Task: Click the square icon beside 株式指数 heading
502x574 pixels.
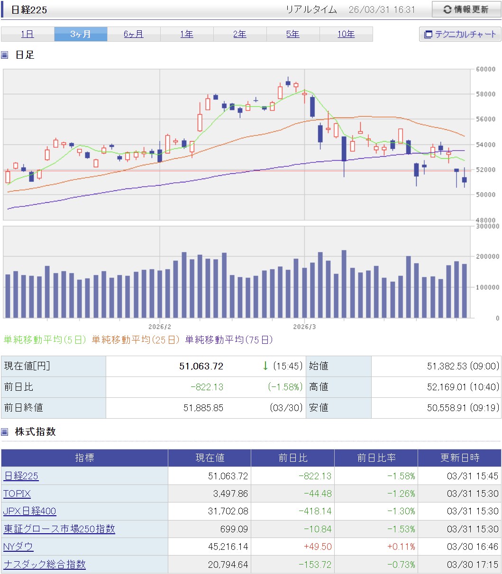Action: pos(5,432)
